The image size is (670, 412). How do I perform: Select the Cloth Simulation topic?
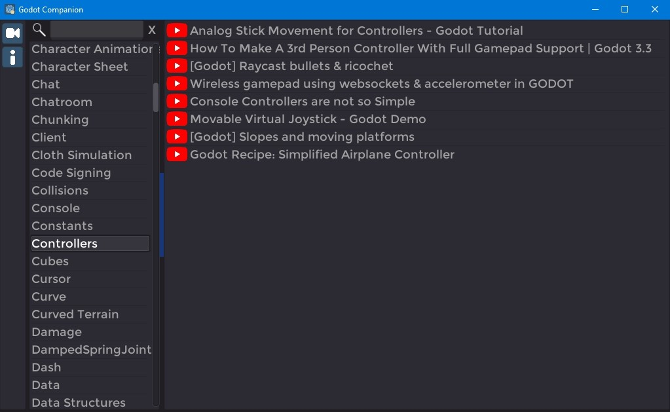(x=81, y=155)
